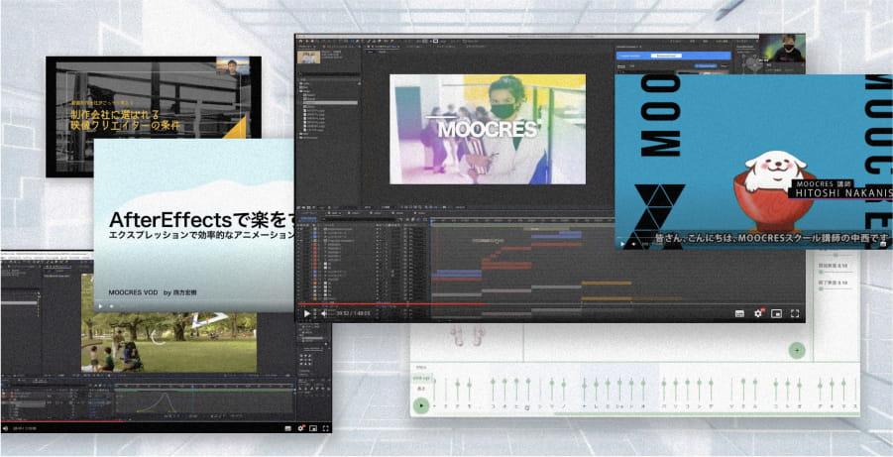The height and width of the screenshot is (457, 893).
Task: Play the center MOOCRES After Effects video
Action: pos(307,313)
